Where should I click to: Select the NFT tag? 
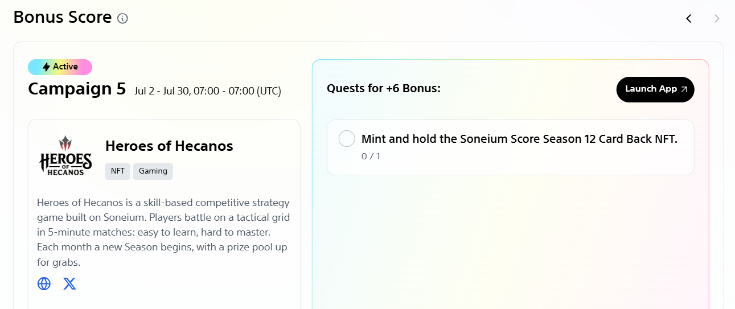[x=118, y=171]
